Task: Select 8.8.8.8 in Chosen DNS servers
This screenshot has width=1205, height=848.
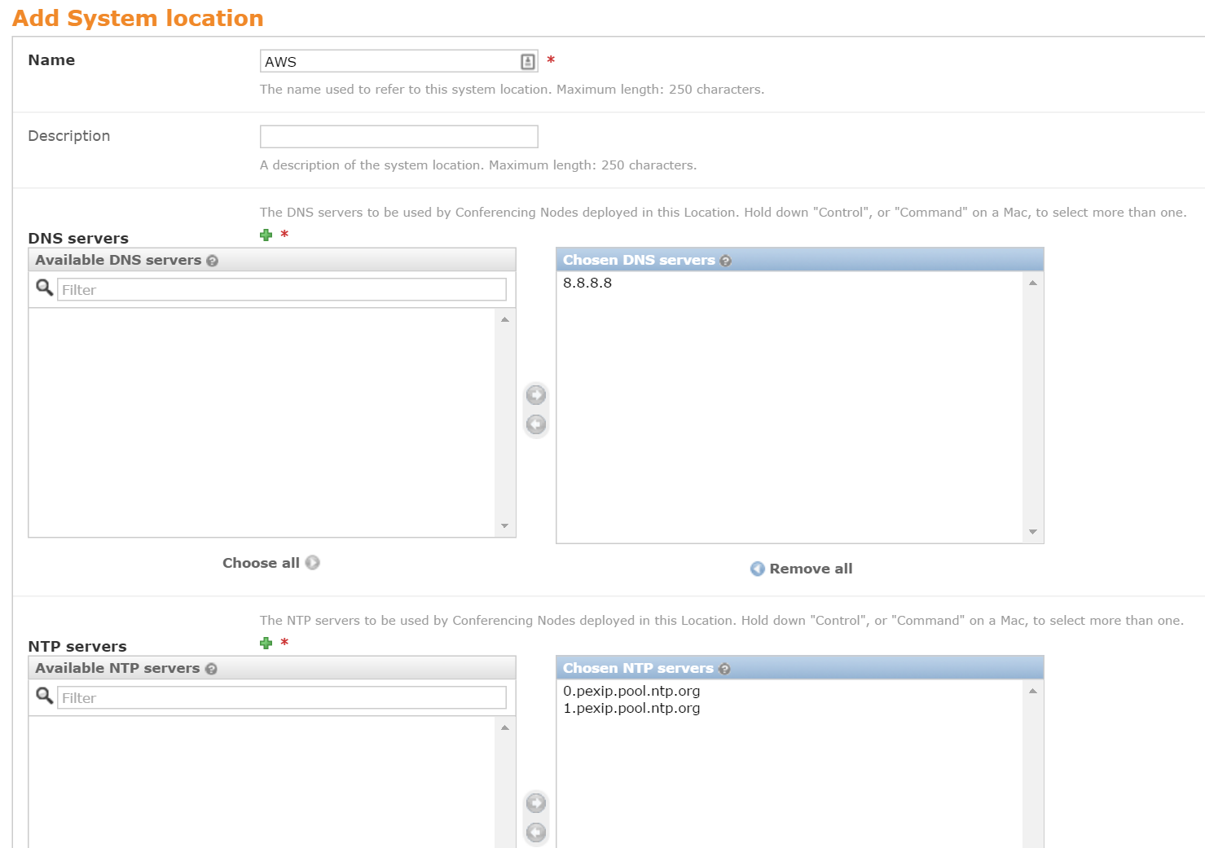Action: click(587, 283)
